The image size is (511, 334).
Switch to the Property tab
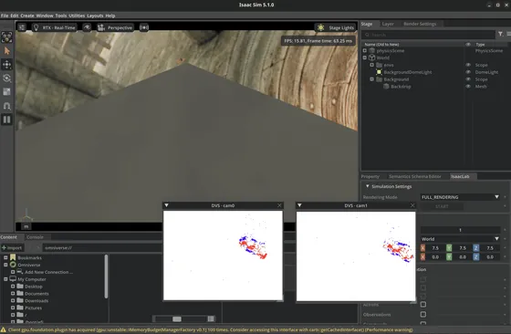370,176
